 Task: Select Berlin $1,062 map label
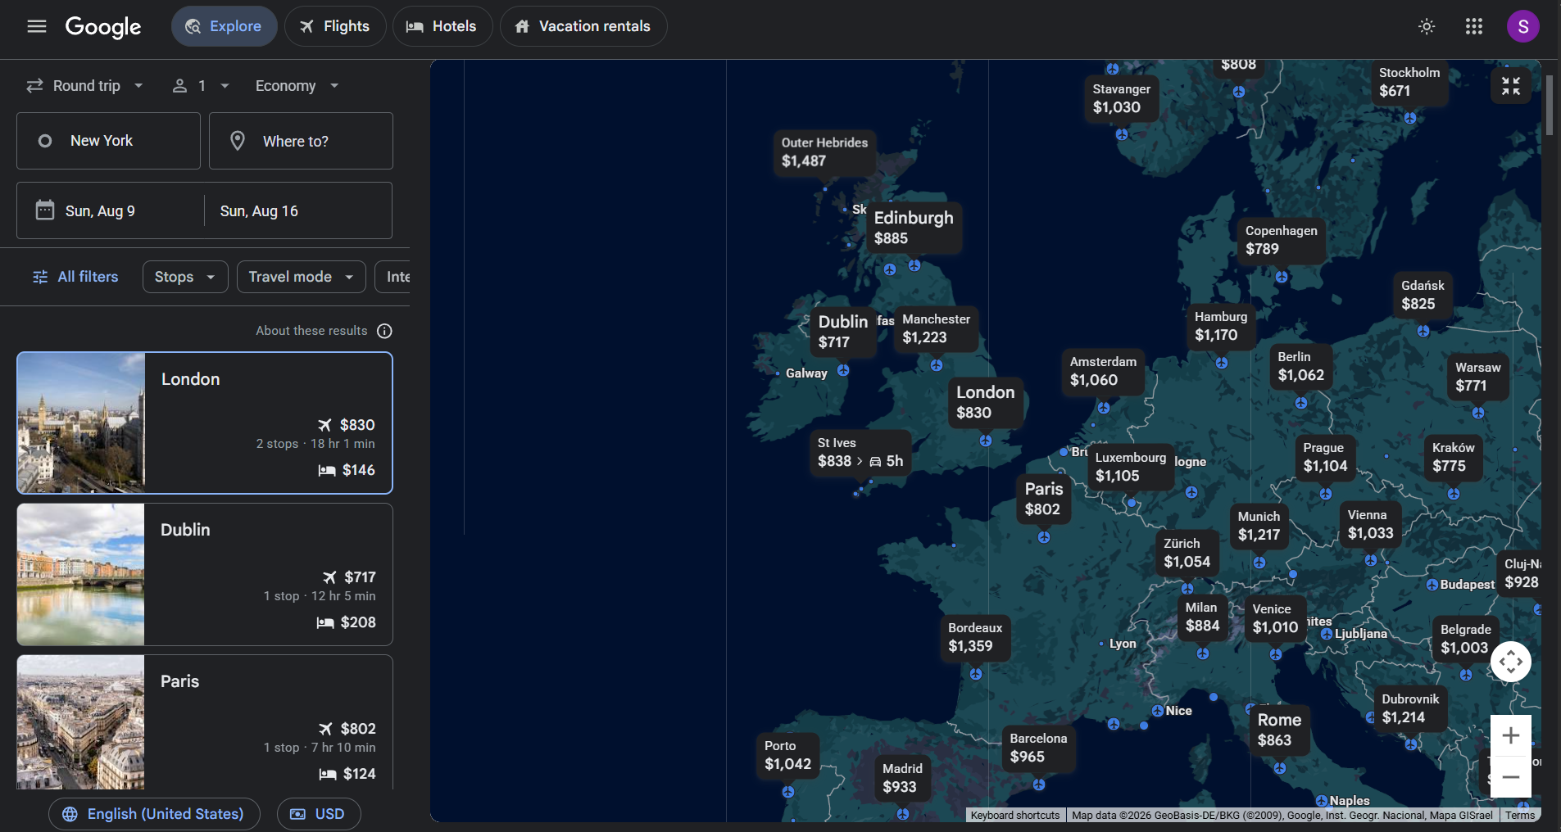[1300, 366]
